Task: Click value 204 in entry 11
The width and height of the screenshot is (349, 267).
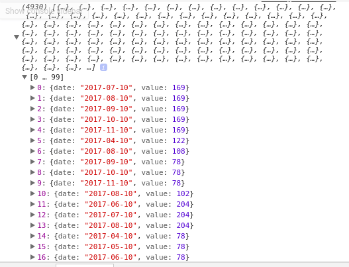Action: pyautogui.click(x=183, y=205)
